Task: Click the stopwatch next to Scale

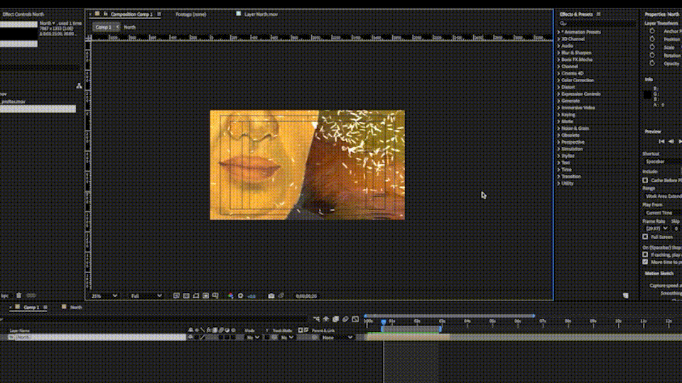Action: coord(652,48)
